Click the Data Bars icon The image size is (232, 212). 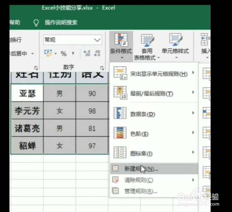click(x=120, y=113)
